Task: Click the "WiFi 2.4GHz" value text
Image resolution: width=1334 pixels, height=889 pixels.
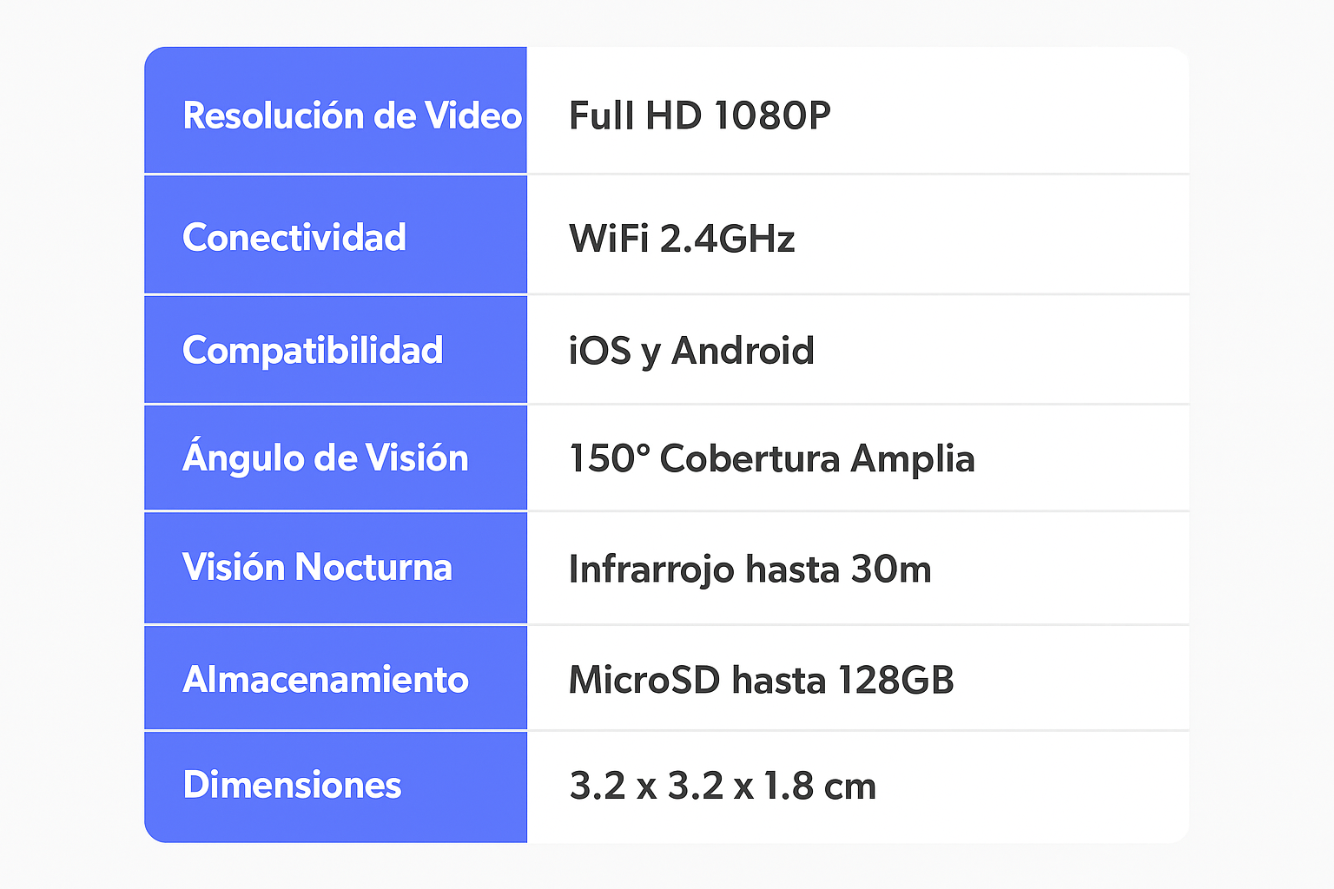Action: coord(682,239)
